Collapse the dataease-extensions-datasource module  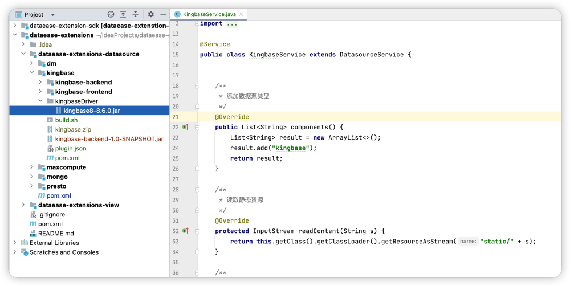[x=23, y=54]
